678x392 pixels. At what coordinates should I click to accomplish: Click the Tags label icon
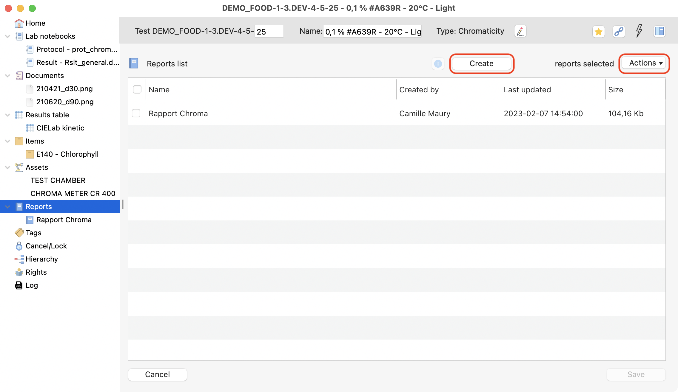tap(19, 233)
